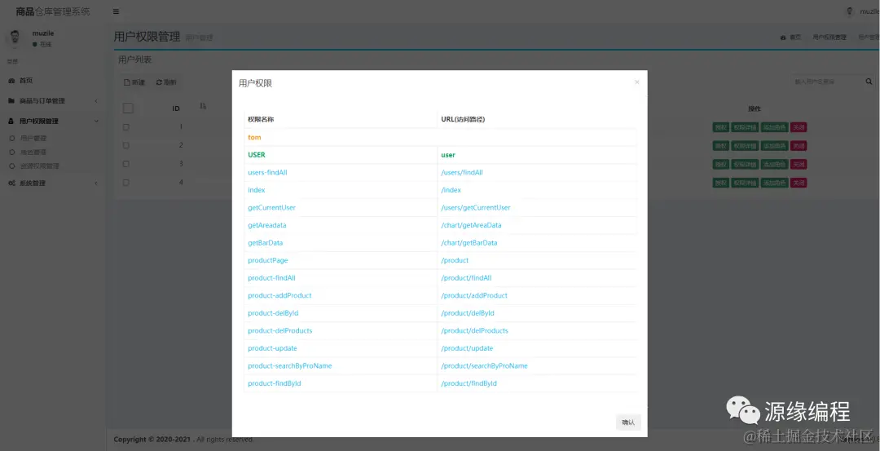The image size is (880, 451).
Task: Open 角色管理 in the sidebar submenu
Action: click(x=33, y=153)
